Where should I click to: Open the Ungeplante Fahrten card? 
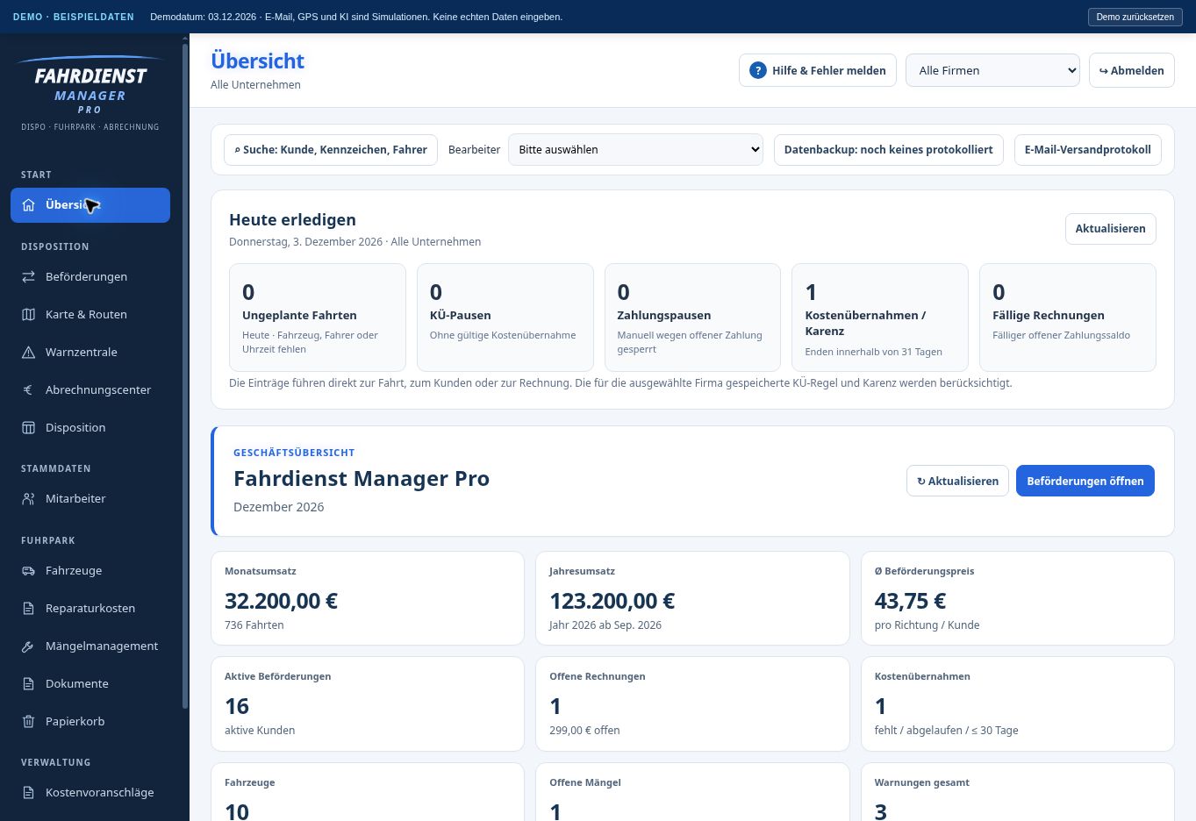point(318,318)
